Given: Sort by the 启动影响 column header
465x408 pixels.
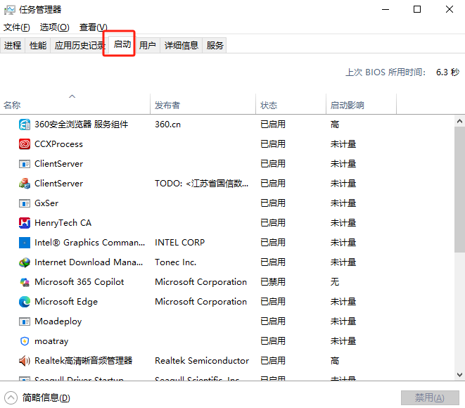Looking at the screenshot, I should tap(361, 105).
